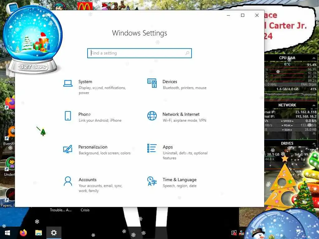This screenshot has height=239, width=319.
Task: Select the 'Crisis' desktop item label
Action: tap(85, 210)
